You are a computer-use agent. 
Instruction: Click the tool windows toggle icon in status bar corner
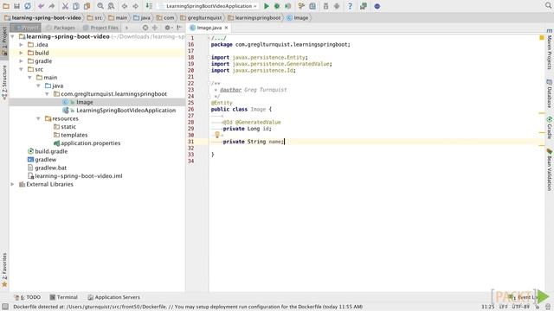tap(5, 307)
